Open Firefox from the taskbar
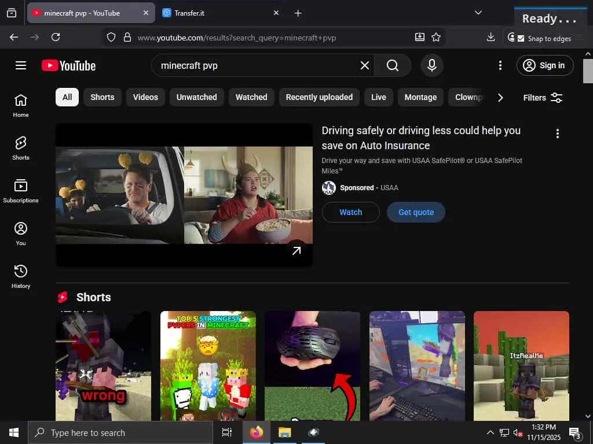 pos(257,432)
